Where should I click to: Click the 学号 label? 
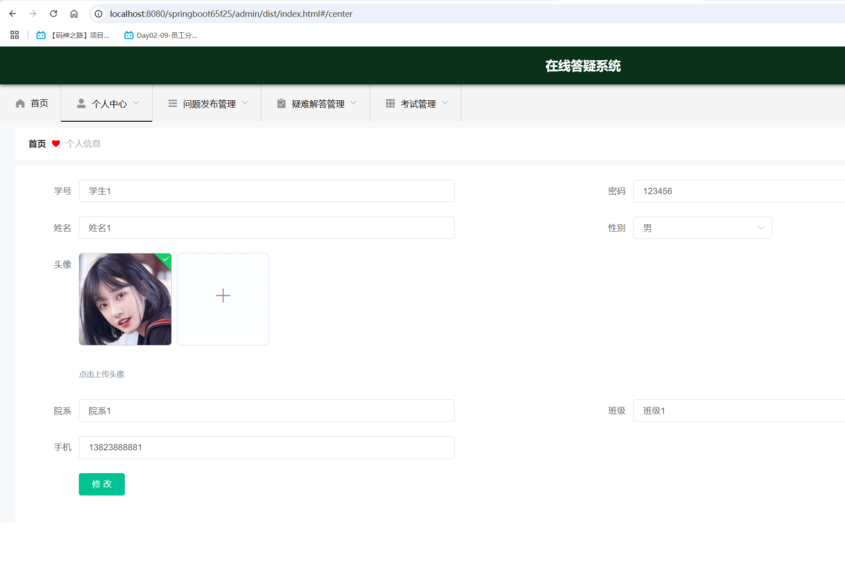tap(62, 191)
